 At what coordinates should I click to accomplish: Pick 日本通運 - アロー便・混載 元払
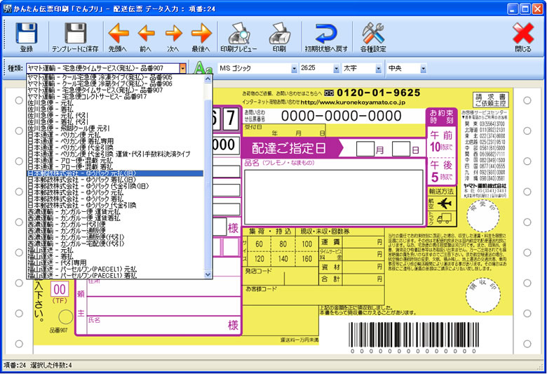pos(115,160)
